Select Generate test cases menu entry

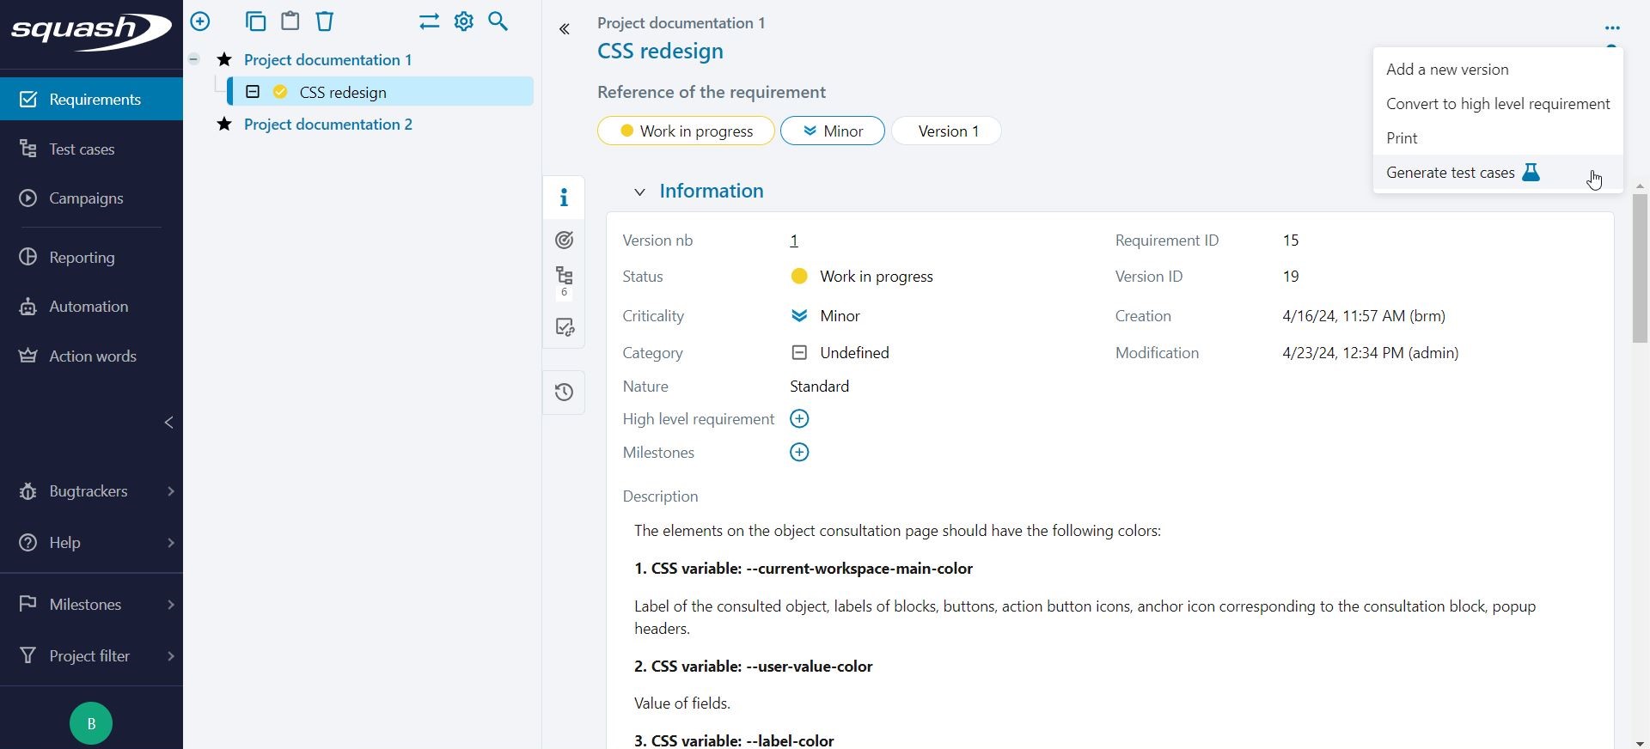[x=1451, y=173]
